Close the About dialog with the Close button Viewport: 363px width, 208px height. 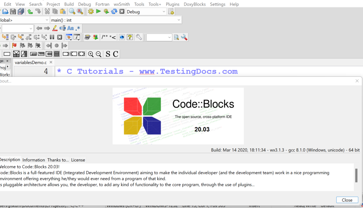pos(347,200)
